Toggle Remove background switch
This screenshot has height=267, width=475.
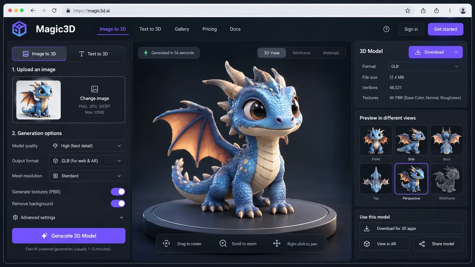(118, 203)
